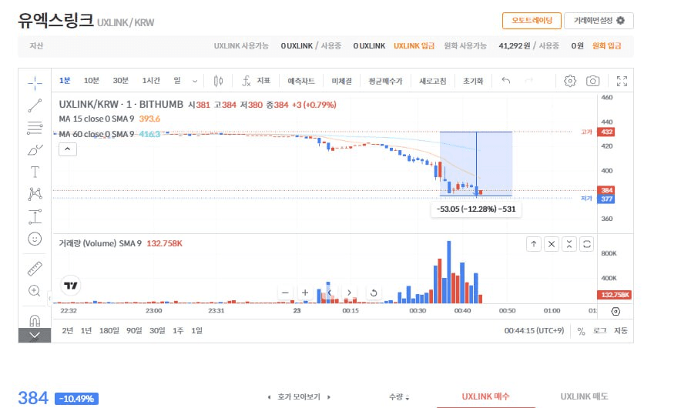The image size is (691, 408).
Task: Click the 원화 입금 deposit link
Action: 606,46
